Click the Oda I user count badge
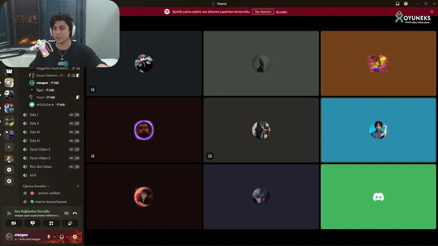This screenshot has height=246, width=438. (74, 115)
